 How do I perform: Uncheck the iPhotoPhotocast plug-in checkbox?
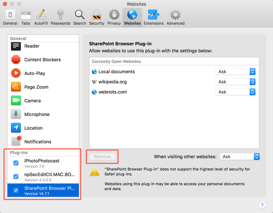16,163
